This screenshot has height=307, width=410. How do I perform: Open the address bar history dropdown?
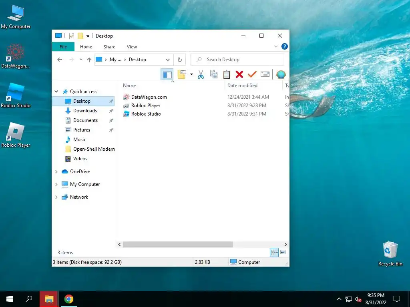168,60
